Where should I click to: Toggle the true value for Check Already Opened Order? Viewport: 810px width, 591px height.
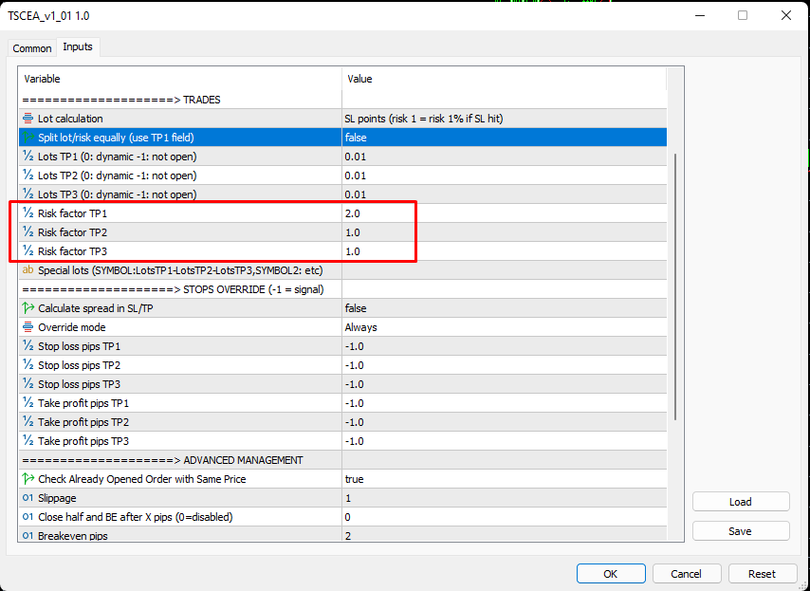505,479
